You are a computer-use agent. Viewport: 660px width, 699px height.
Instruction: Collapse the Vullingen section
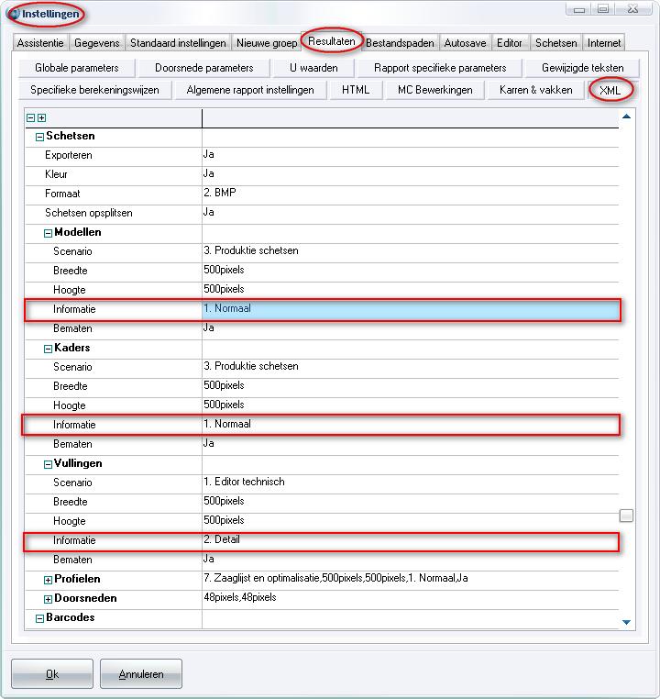coord(48,464)
